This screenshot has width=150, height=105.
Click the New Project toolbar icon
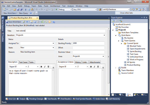4,9
